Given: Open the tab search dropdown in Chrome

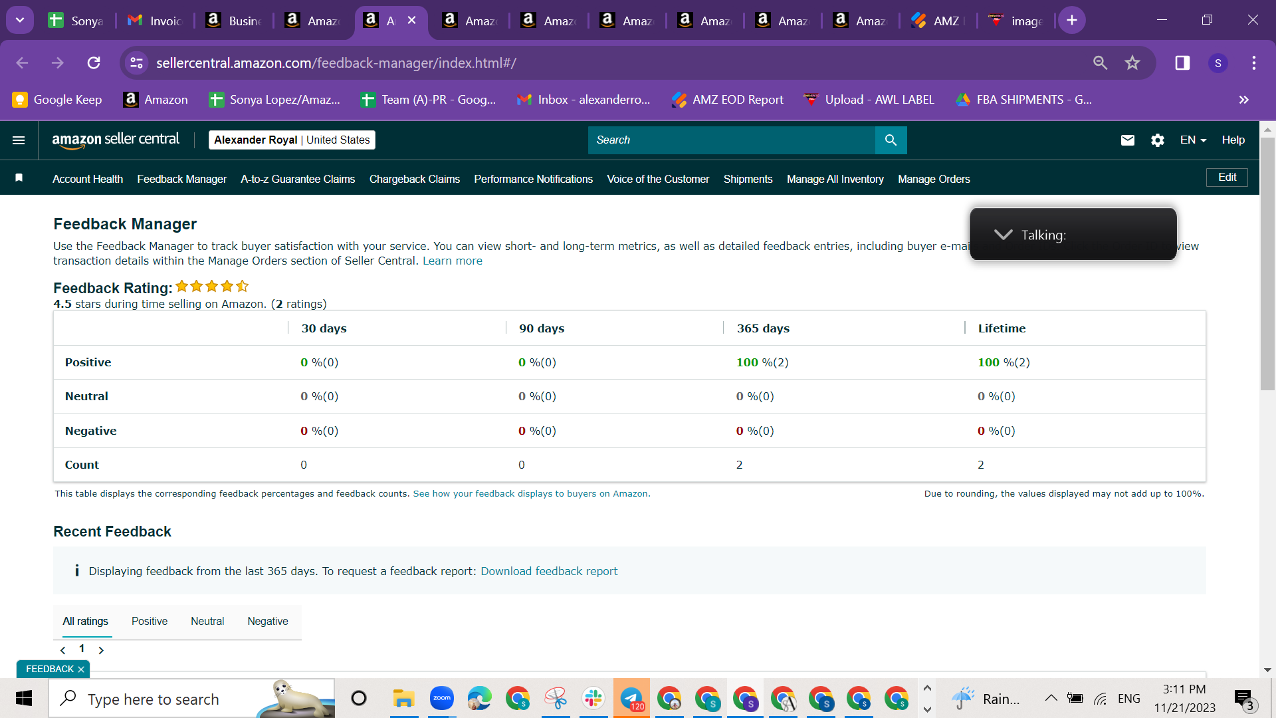Looking at the screenshot, I should tap(20, 20).
